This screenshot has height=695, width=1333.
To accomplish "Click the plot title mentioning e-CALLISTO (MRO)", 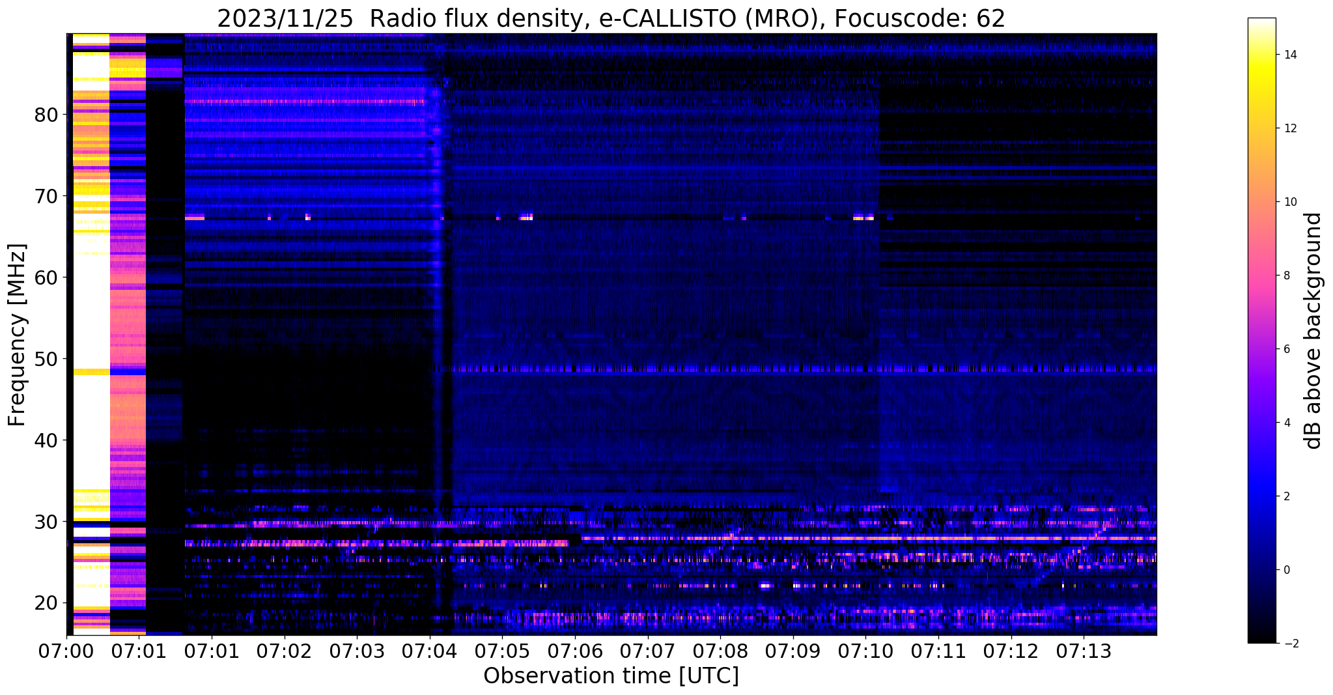I will (x=611, y=19).
